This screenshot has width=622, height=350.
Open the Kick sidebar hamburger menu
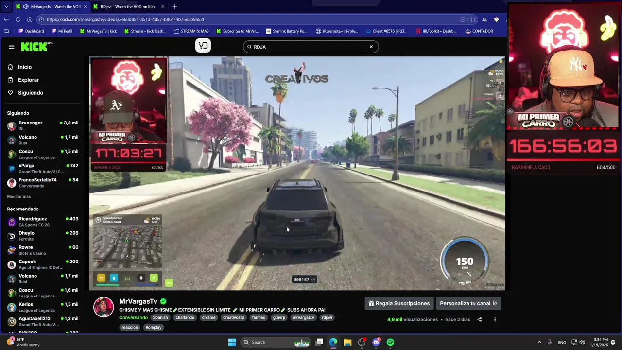11,47
